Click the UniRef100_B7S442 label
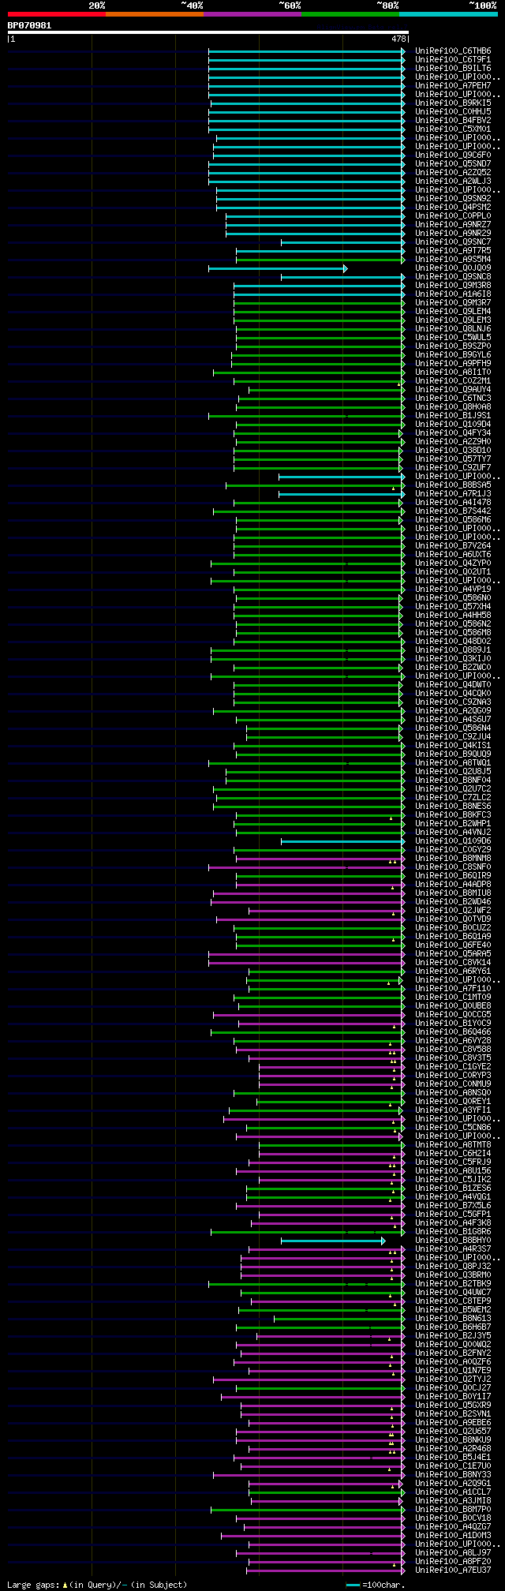The height and width of the screenshot is (1591, 505). [x=453, y=511]
